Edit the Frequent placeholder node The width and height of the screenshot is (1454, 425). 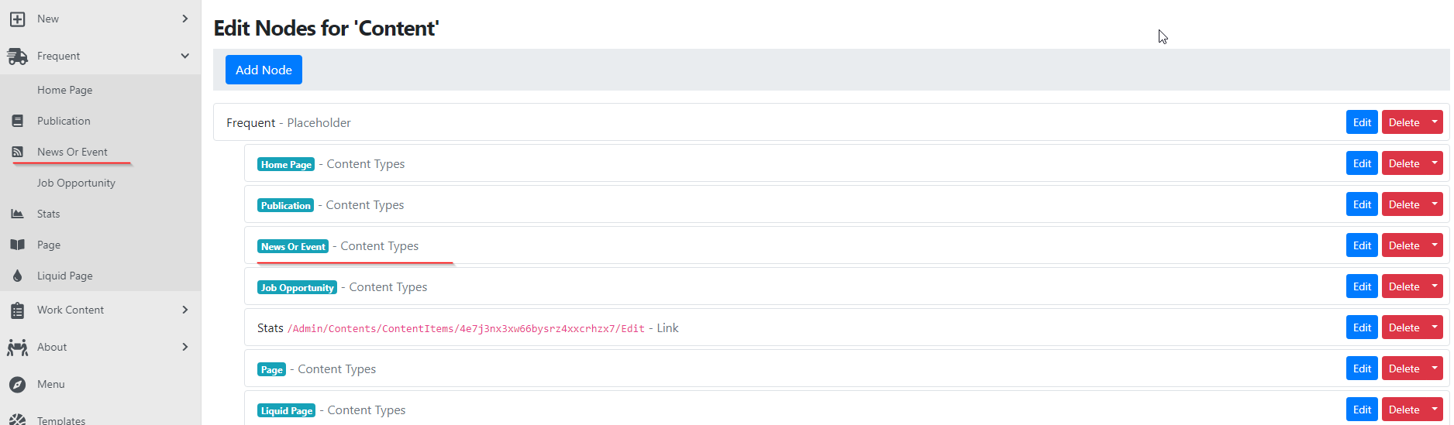point(1362,122)
